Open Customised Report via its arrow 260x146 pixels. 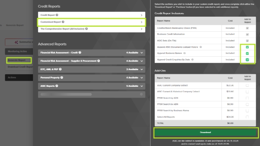click(x=141, y=22)
